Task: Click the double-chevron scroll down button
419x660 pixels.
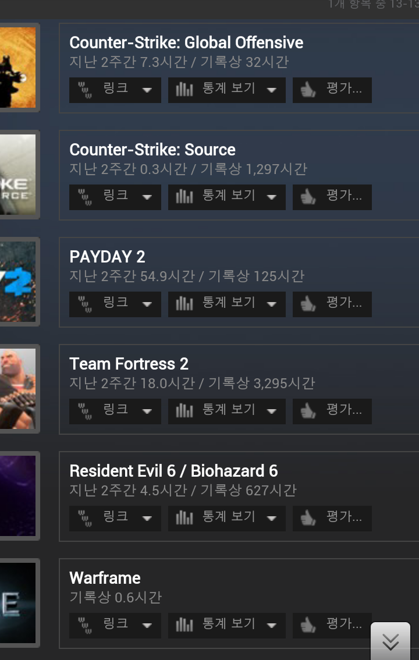Action: (x=390, y=641)
